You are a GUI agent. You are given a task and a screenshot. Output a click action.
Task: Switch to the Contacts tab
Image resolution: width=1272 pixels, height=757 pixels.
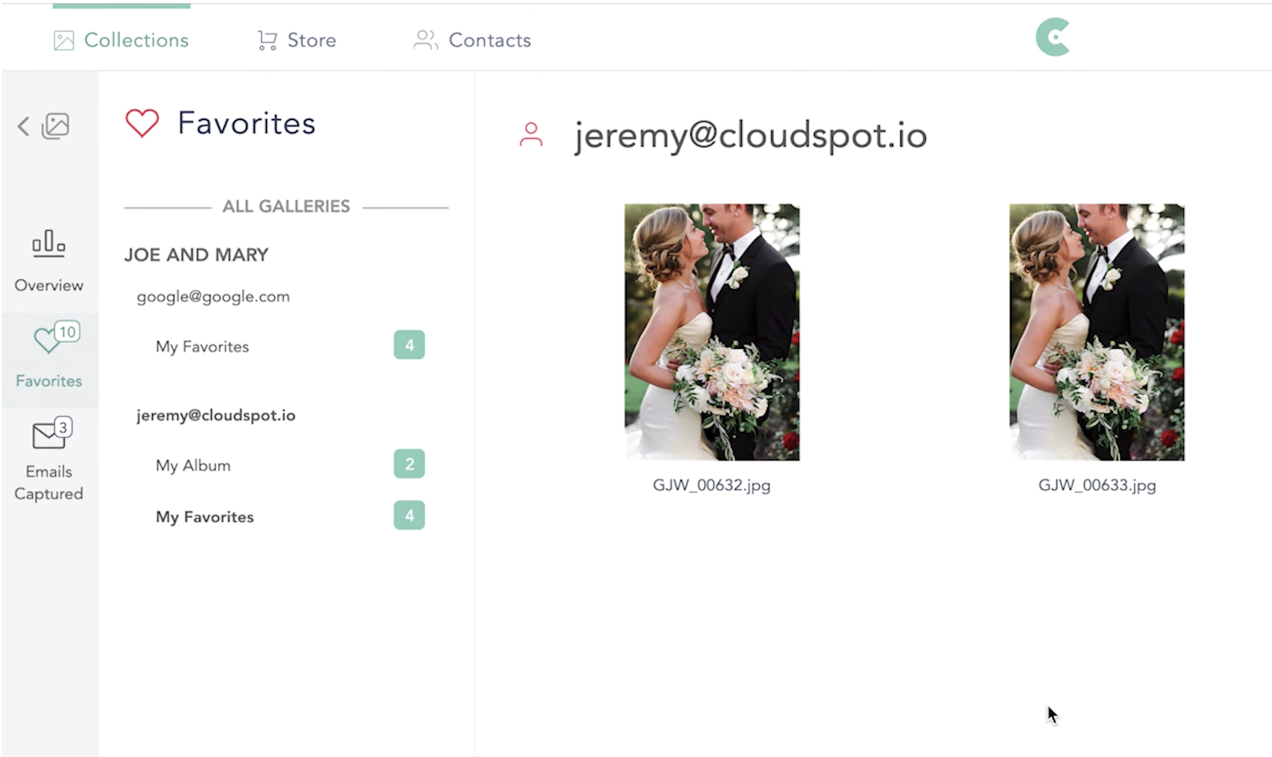(472, 40)
